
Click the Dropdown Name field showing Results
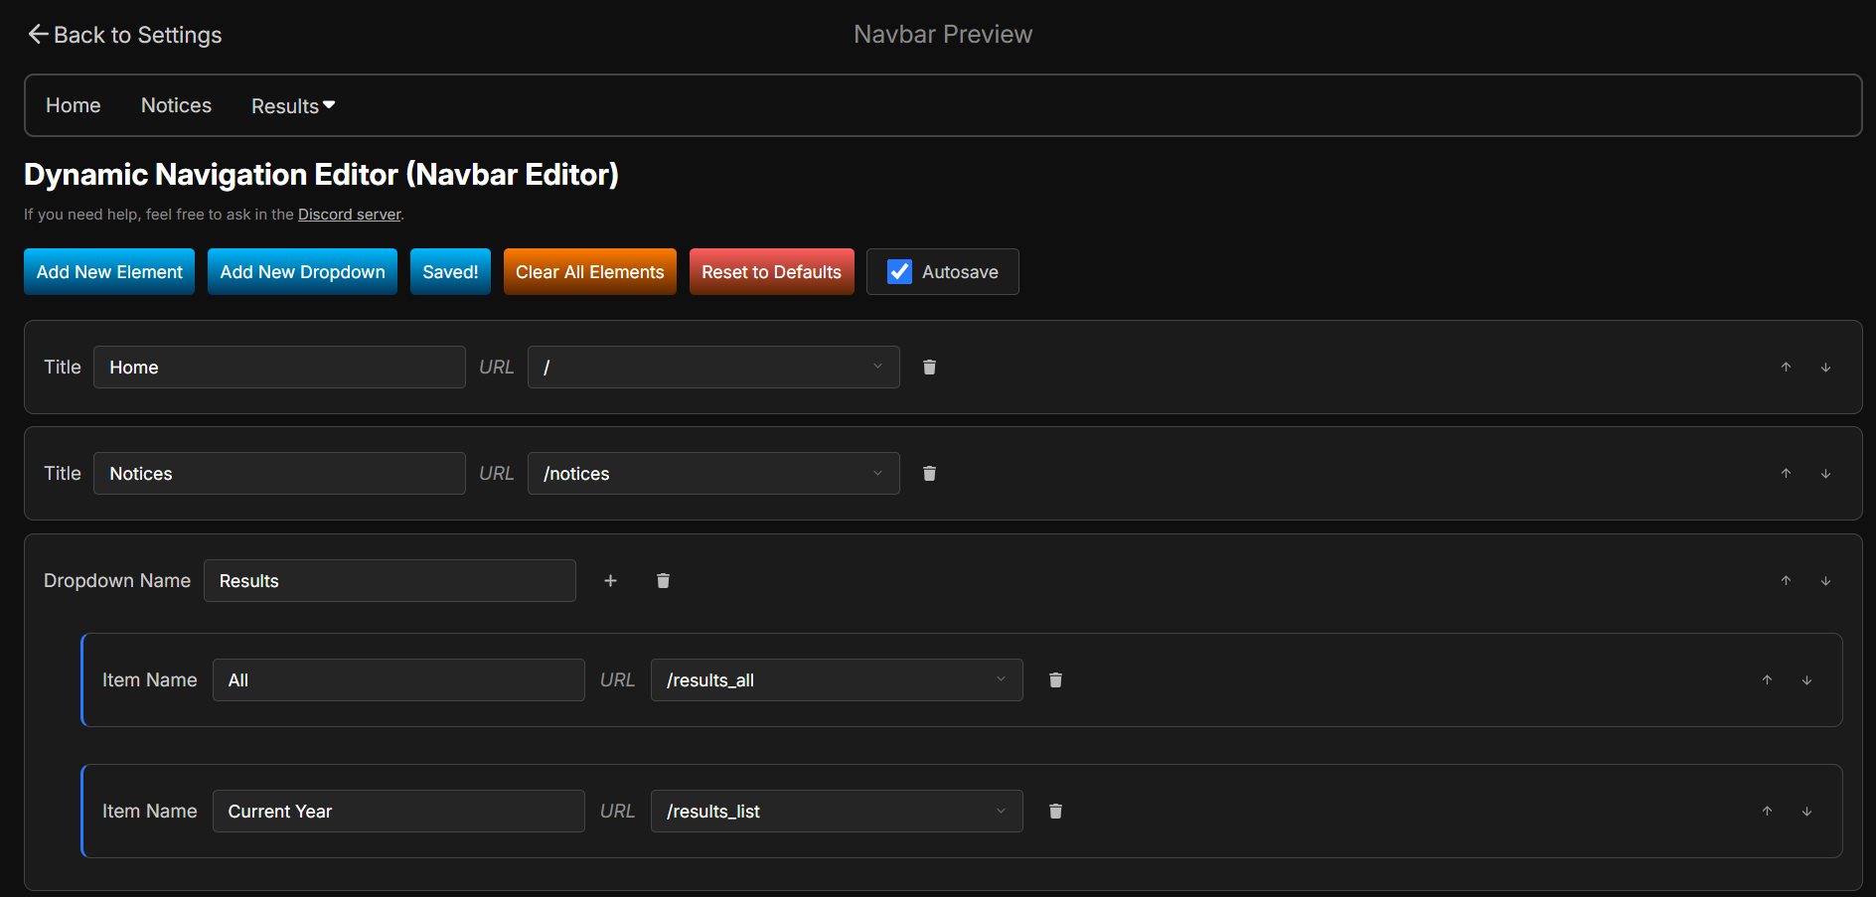(x=390, y=580)
